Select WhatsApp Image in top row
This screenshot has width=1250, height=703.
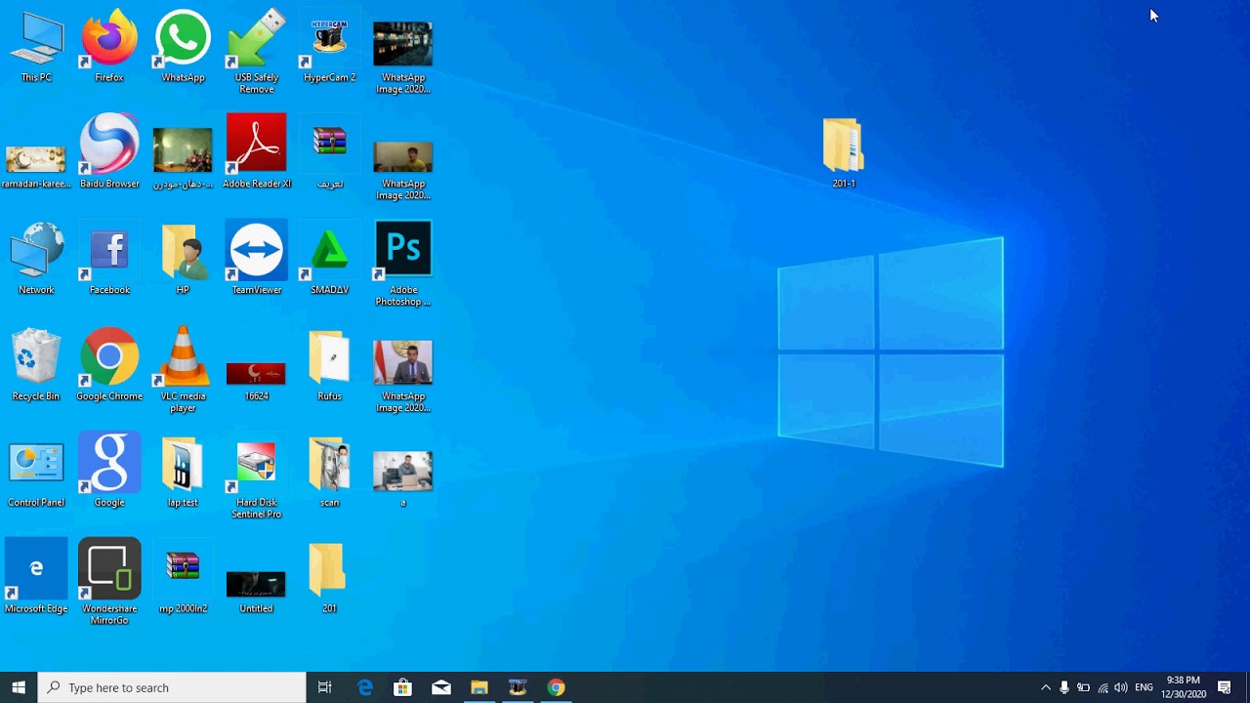click(402, 57)
